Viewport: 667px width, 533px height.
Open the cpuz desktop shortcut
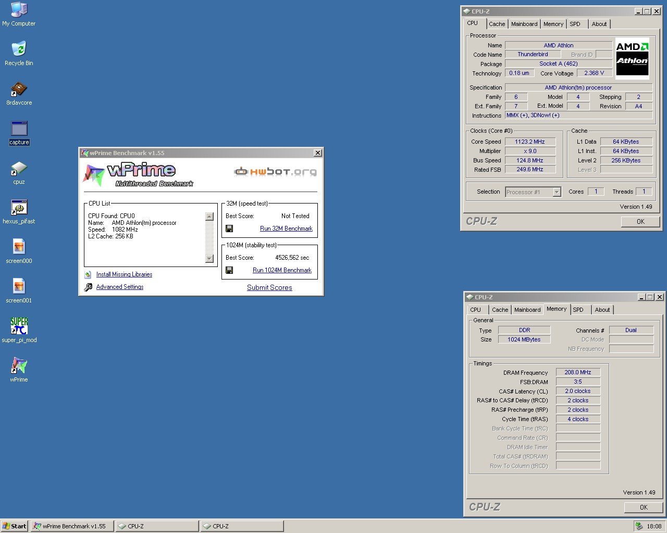19,172
